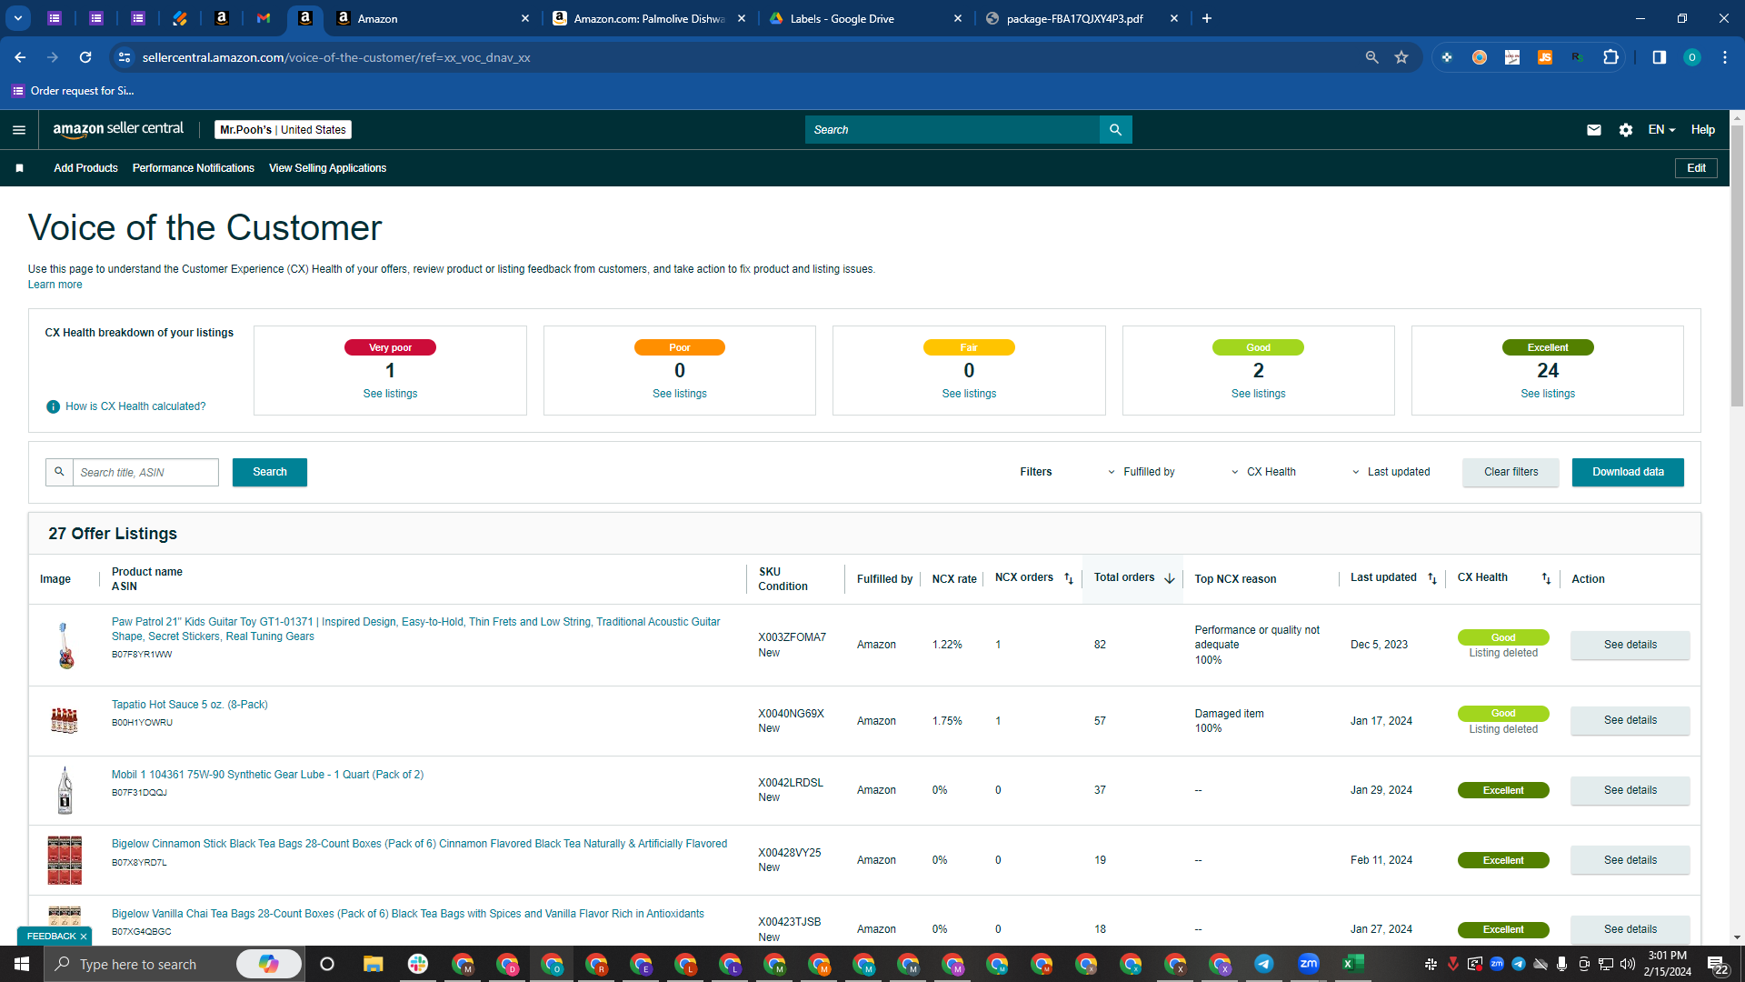See listings under Excellent

click(x=1548, y=394)
